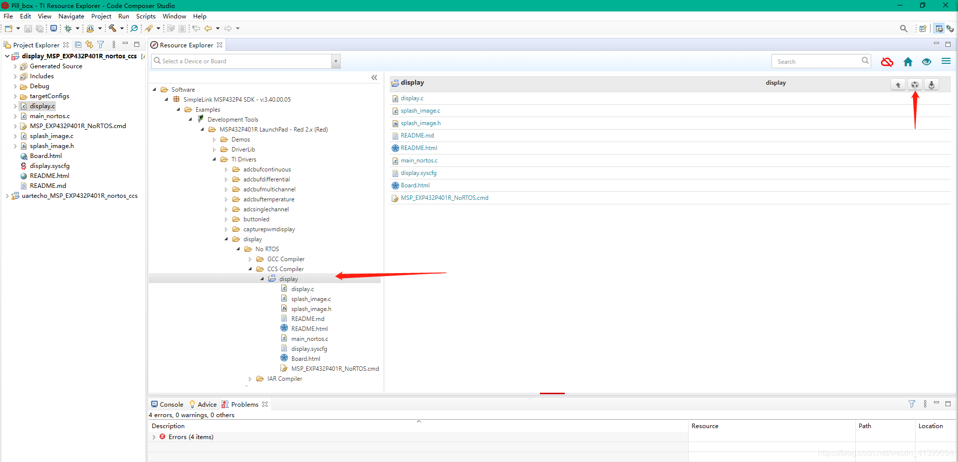Open Project Explorer view menu dots
The height and width of the screenshot is (462, 958).
[x=114, y=44]
